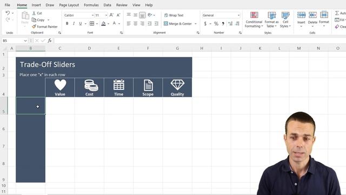
Task: Select bottom align icon
Action: [x=142, y=15]
